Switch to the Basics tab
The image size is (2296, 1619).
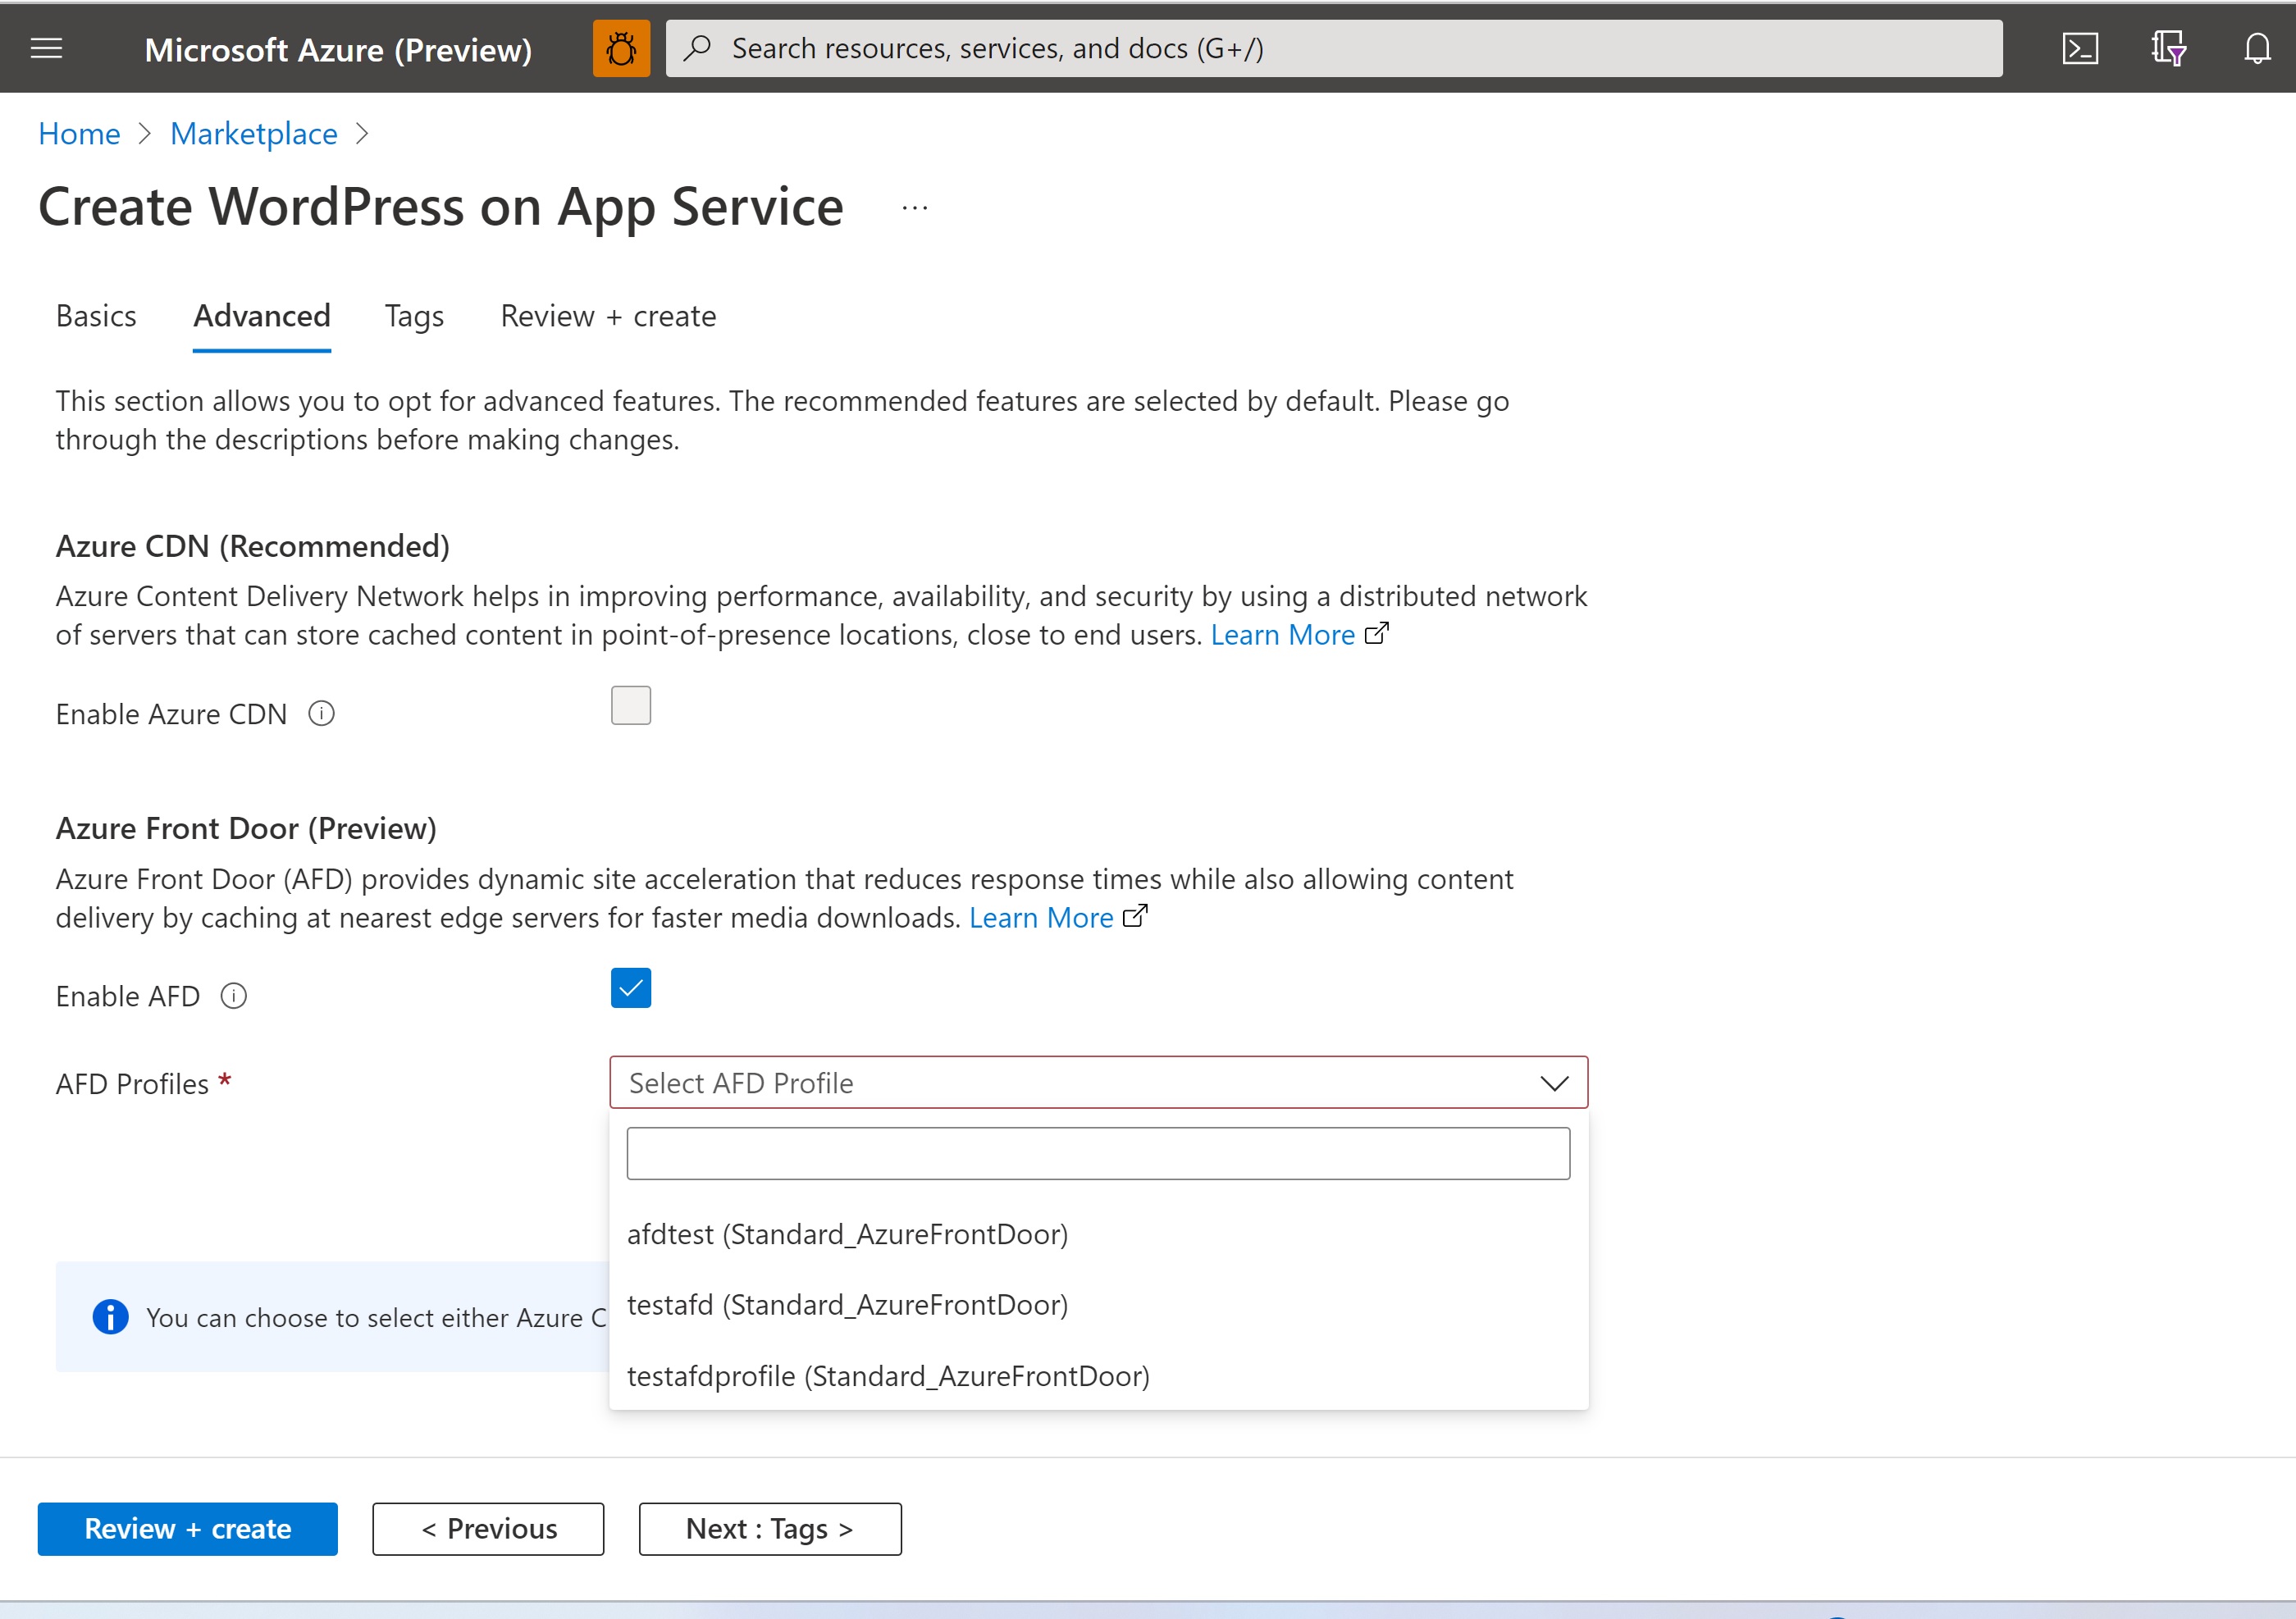(x=96, y=316)
